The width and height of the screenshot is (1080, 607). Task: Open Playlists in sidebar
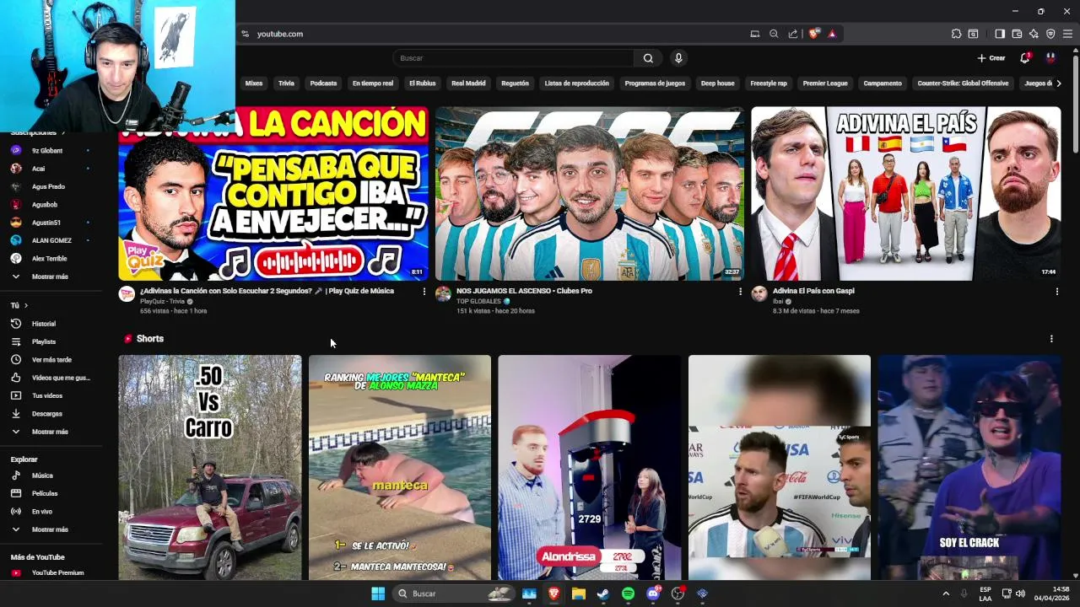[51, 341]
